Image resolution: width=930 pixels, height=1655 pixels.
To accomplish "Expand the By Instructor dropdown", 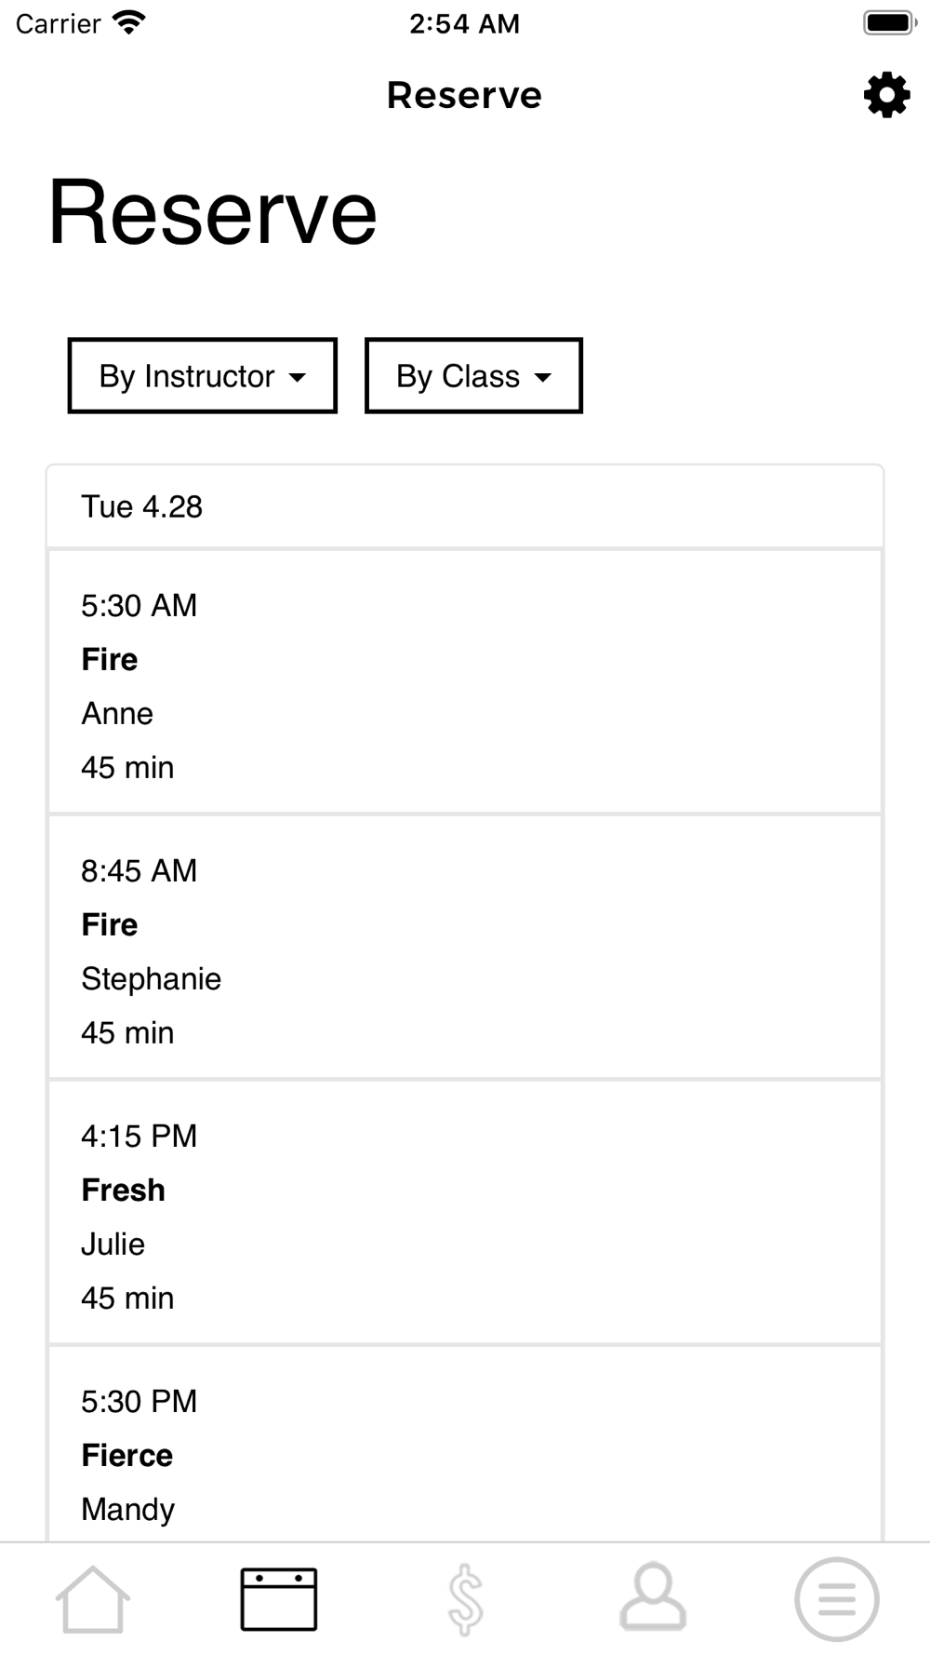I will (203, 376).
